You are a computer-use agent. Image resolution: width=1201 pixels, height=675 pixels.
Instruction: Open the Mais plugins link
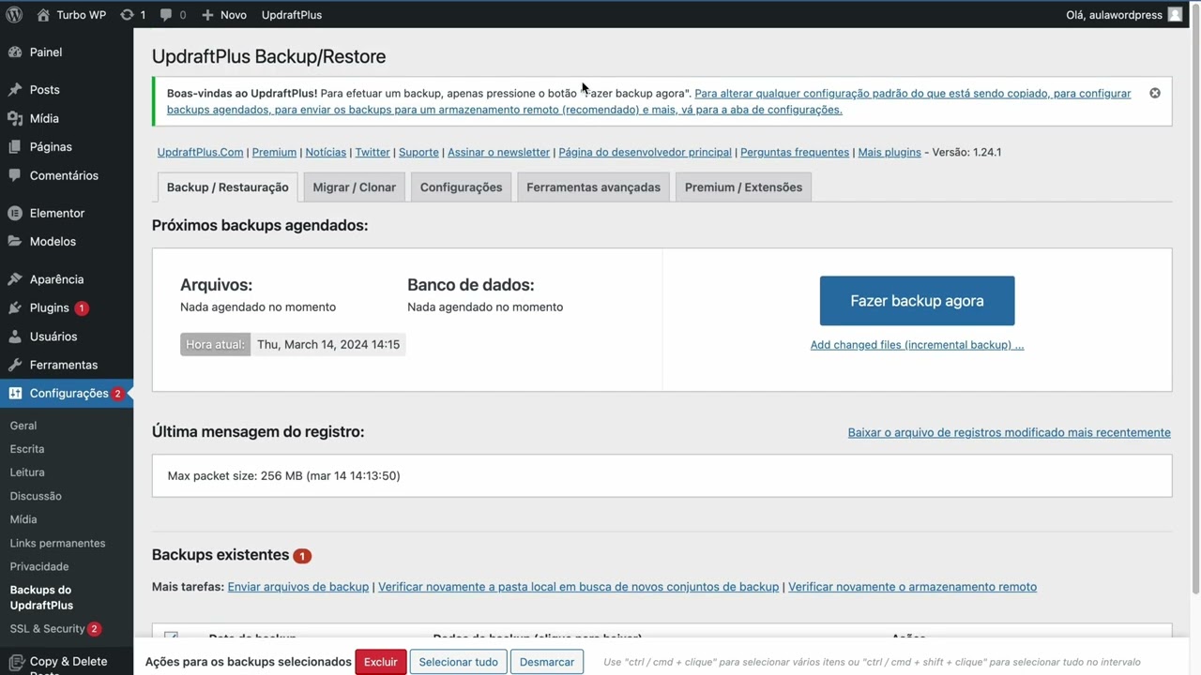pyautogui.click(x=889, y=152)
